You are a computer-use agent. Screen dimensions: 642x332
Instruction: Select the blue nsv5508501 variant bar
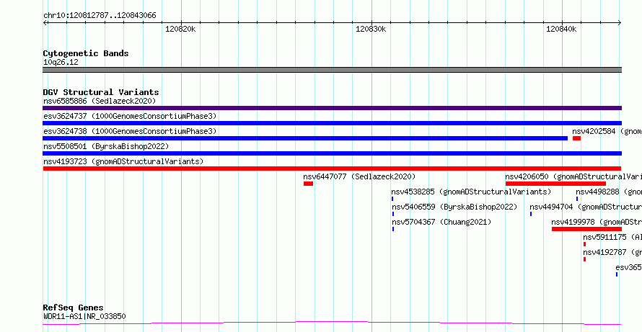pyautogui.click(x=332, y=153)
